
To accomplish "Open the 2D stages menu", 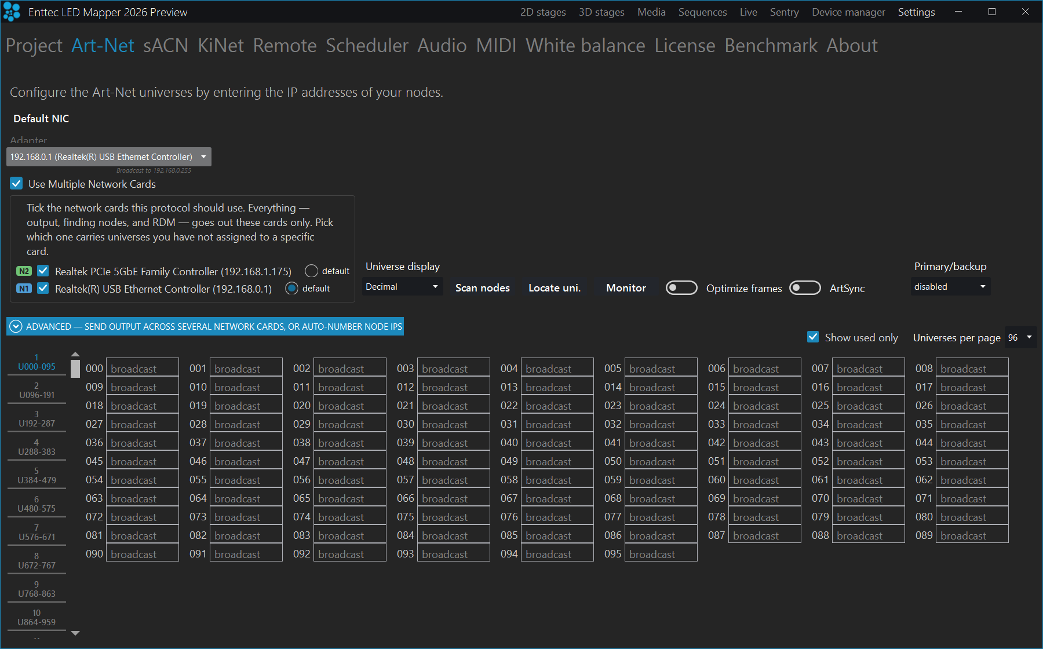I will pyautogui.click(x=543, y=12).
